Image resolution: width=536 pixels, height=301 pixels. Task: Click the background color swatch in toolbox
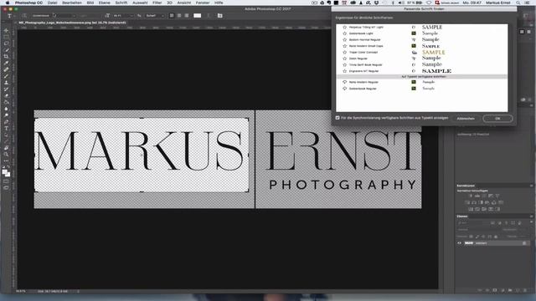pos(8,175)
